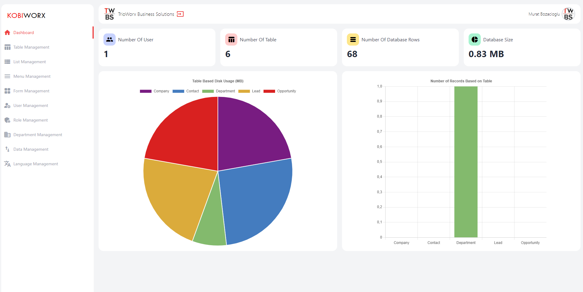Click the Number of Records Based on Table title
Screen dimensions: 583x292
[x=461, y=81]
